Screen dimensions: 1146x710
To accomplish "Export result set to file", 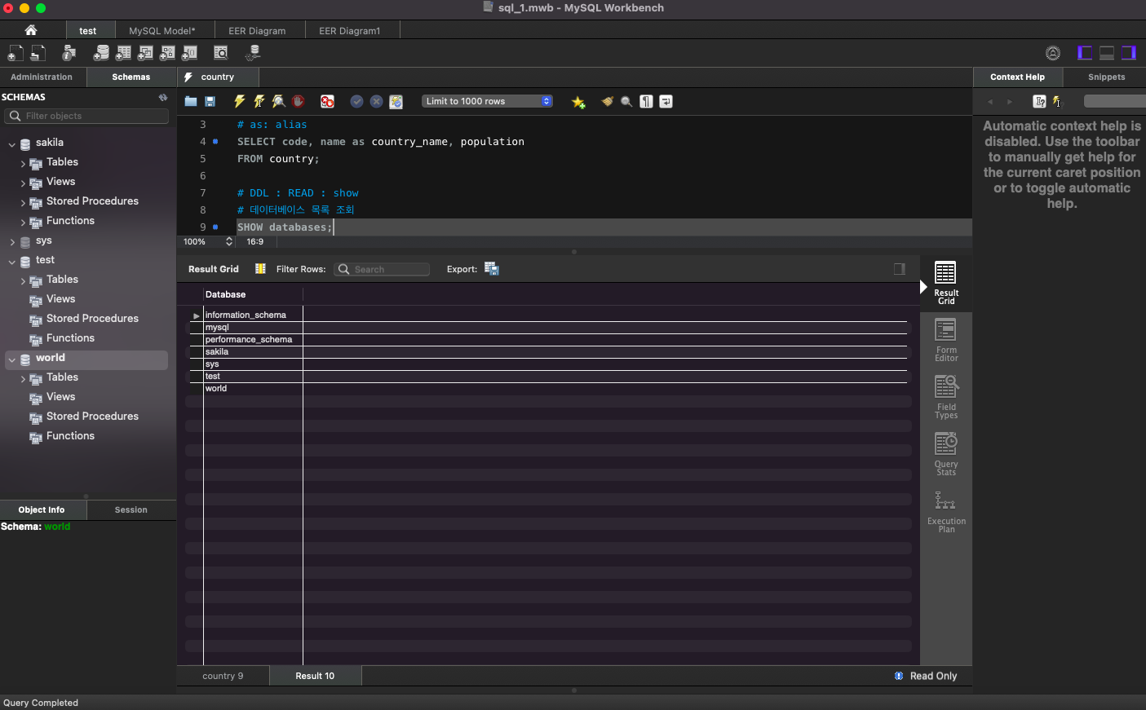I will pyautogui.click(x=491, y=269).
